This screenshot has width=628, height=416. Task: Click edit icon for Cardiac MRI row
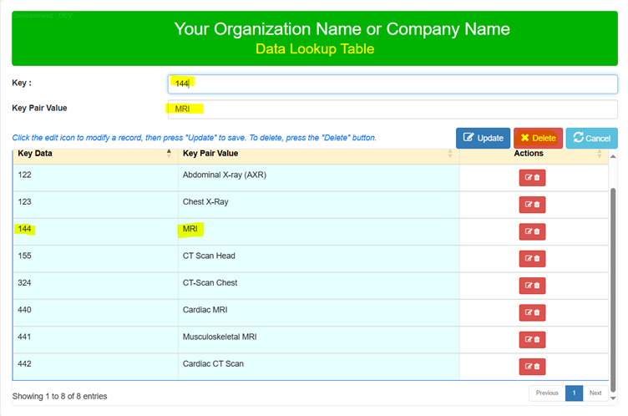pos(532,312)
